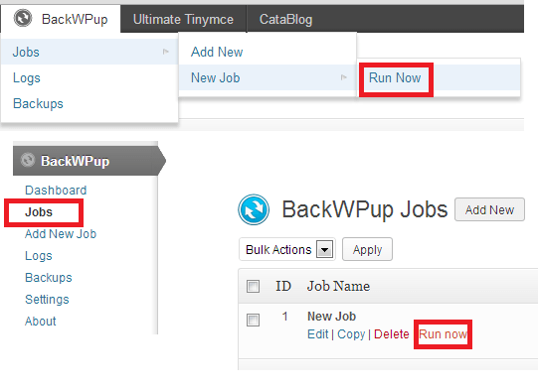The image size is (538, 391).
Task: Open Dashboard in the BackWPup sidebar
Action: click(56, 190)
